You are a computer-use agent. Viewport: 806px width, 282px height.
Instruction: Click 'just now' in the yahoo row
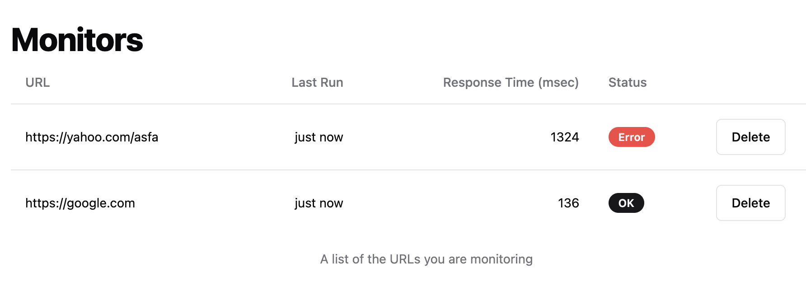(319, 137)
